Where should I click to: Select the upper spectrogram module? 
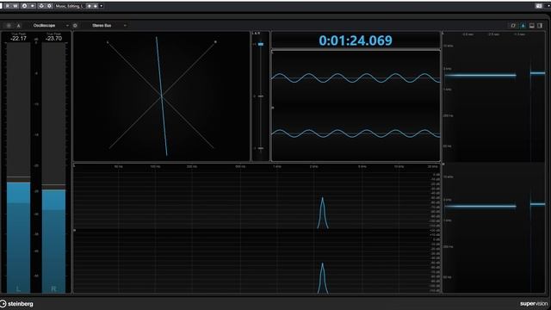(493, 96)
